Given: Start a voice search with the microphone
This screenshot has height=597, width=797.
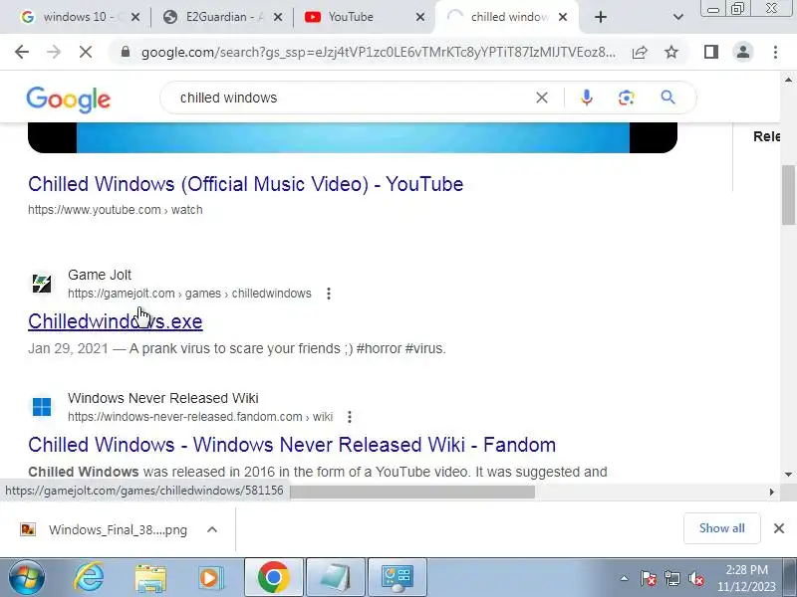Looking at the screenshot, I should click(x=587, y=98).
